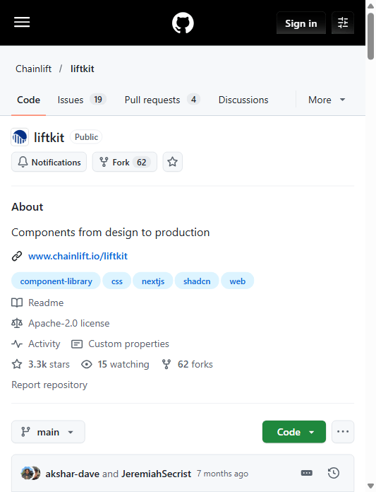
Task: Select the Code tab
Action: point(28,100)
